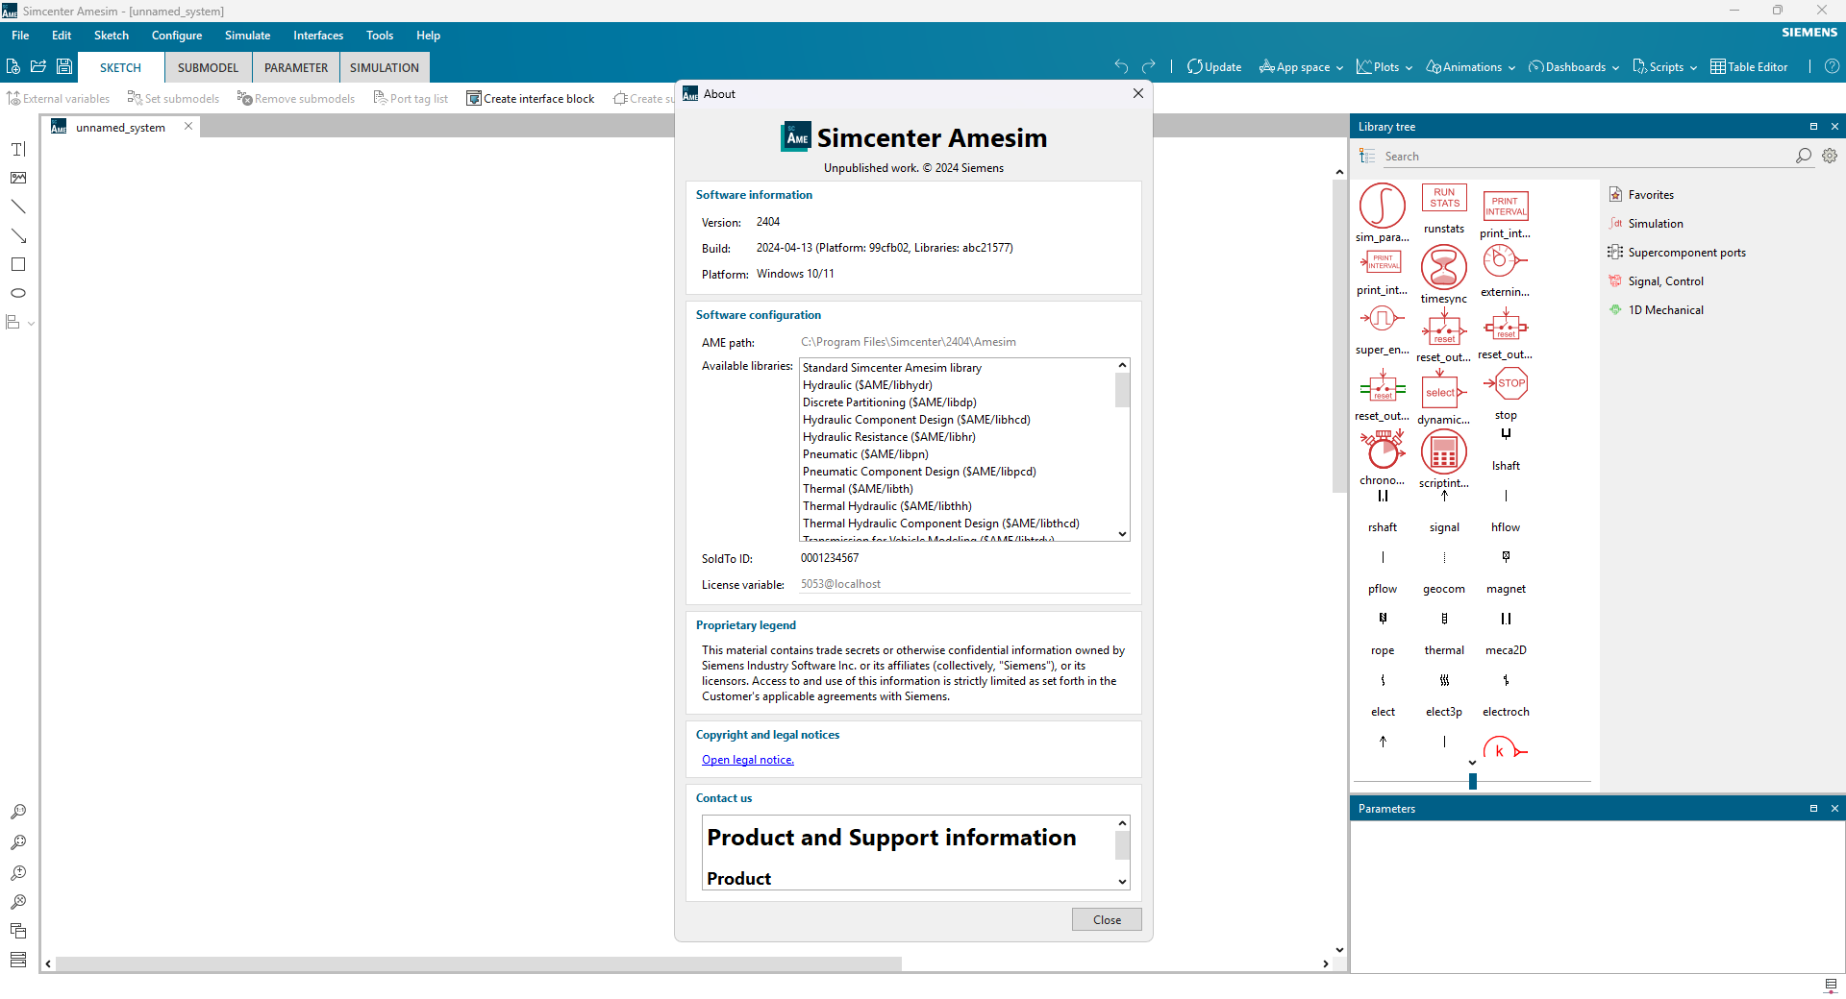Open the App space dropdown
This screenshot has width=1846, height=999.
1302,67
